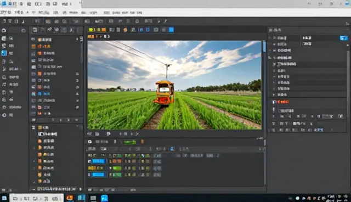The image size is (351, 202).
Task: Click the field preview image in the viewer
Action: [x=174, y=85]
